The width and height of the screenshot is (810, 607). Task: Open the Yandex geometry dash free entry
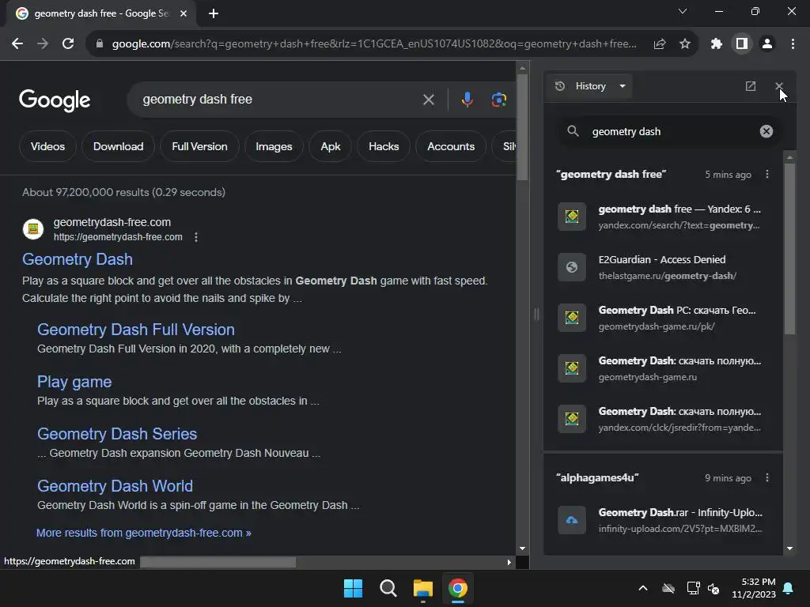pos(664,217)
